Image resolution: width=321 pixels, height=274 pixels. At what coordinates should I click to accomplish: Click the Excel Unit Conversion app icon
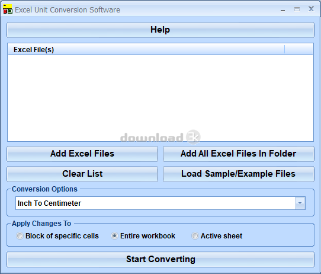pos(8,9)
